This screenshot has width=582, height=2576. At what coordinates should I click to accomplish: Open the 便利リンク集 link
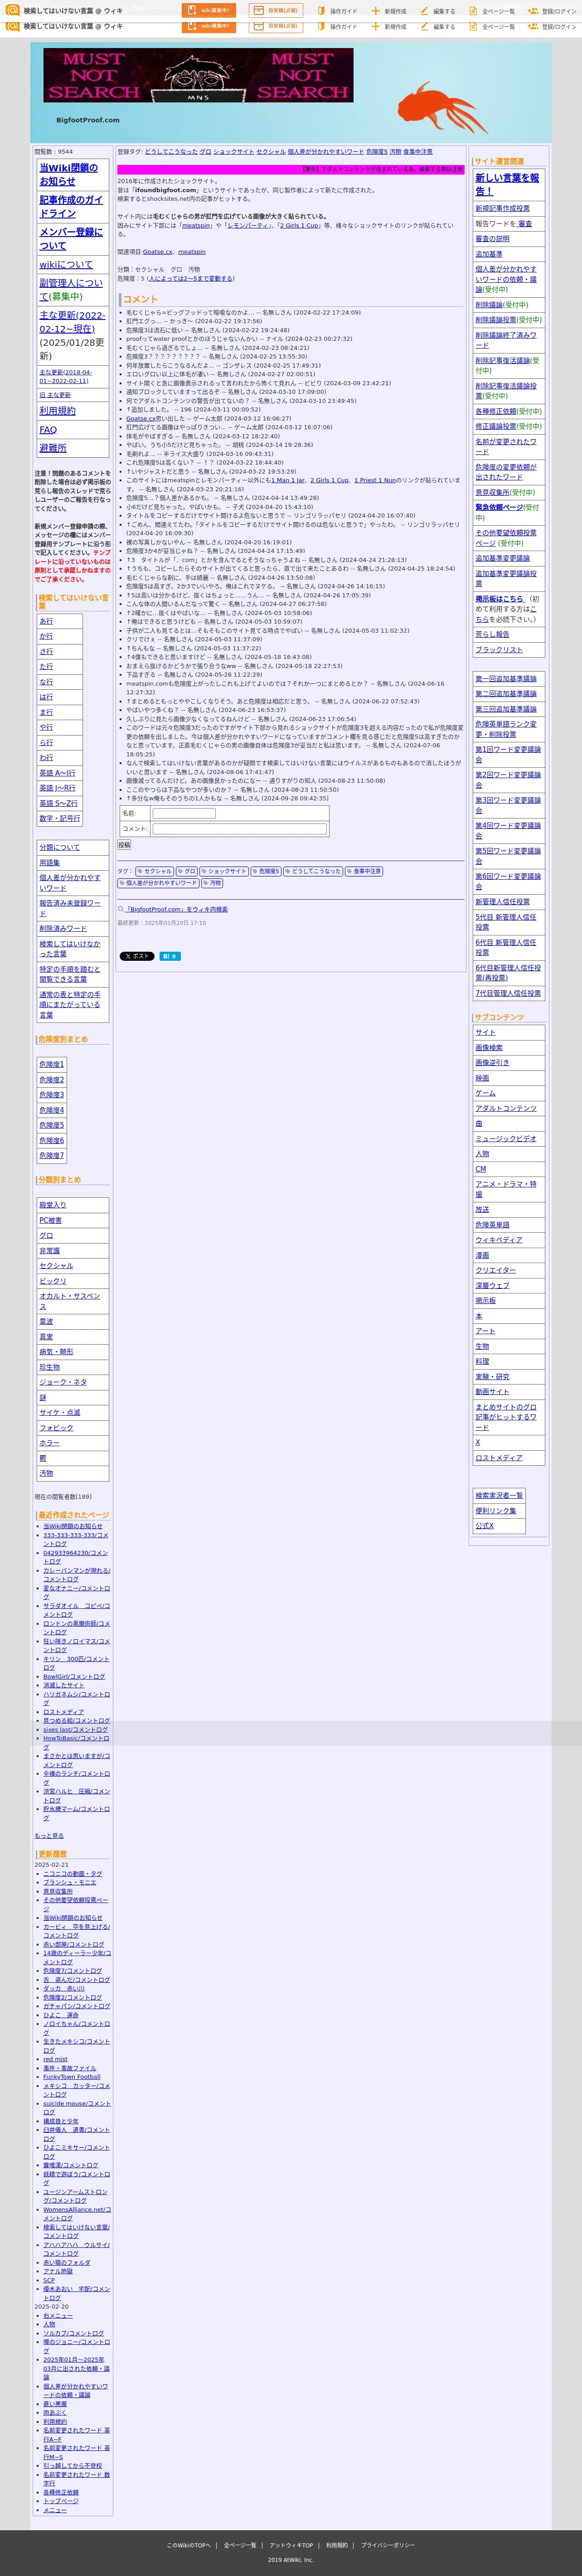(x=495, y=1510)
